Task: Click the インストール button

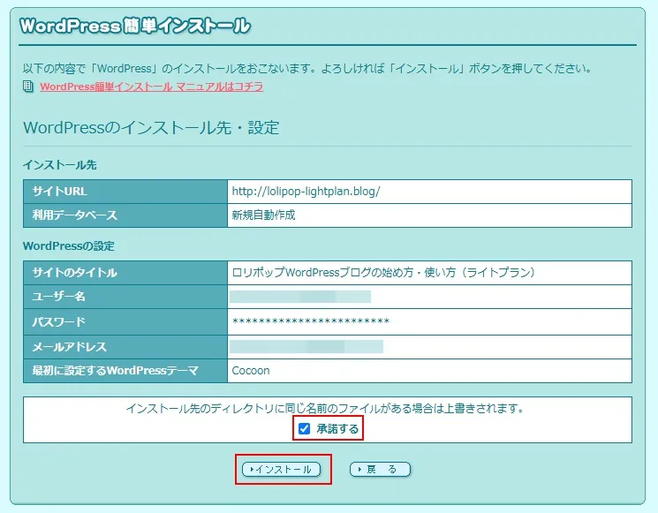Action: click(x=281, y=469)
